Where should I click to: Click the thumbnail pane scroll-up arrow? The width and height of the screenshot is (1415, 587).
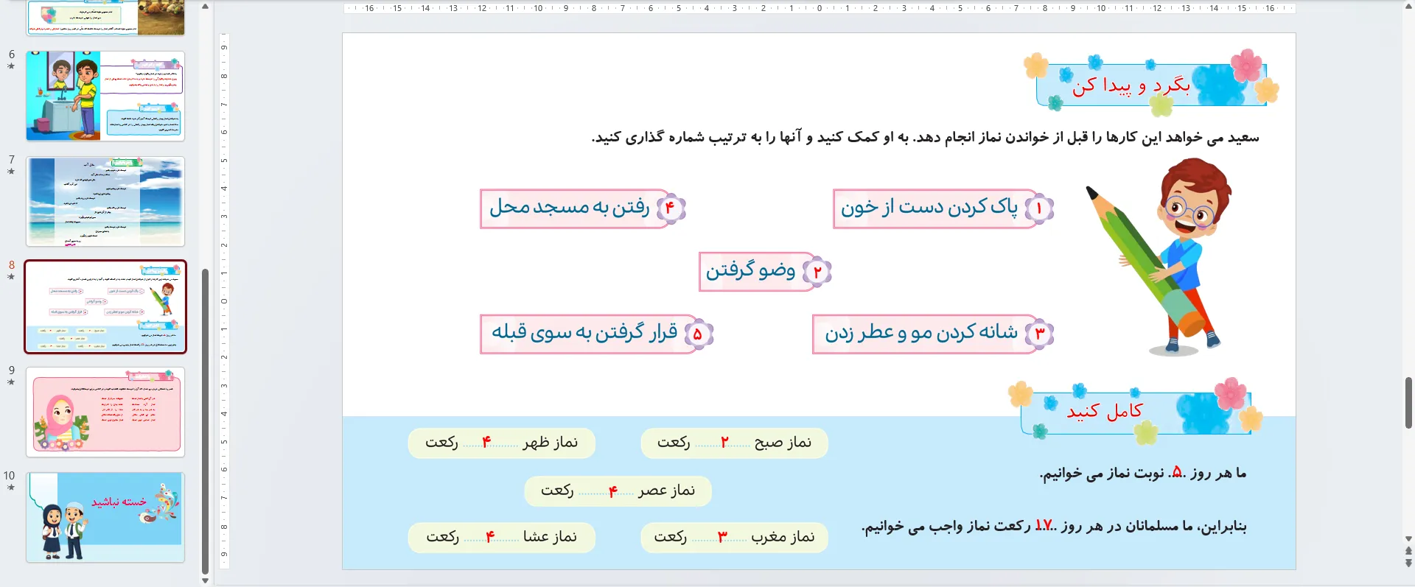click(x=205, y=7)
